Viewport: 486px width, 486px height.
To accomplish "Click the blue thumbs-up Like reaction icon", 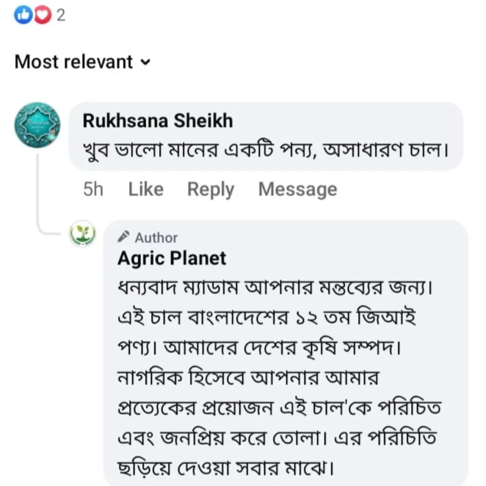I will pyautogui.click(x=23, y=16).
